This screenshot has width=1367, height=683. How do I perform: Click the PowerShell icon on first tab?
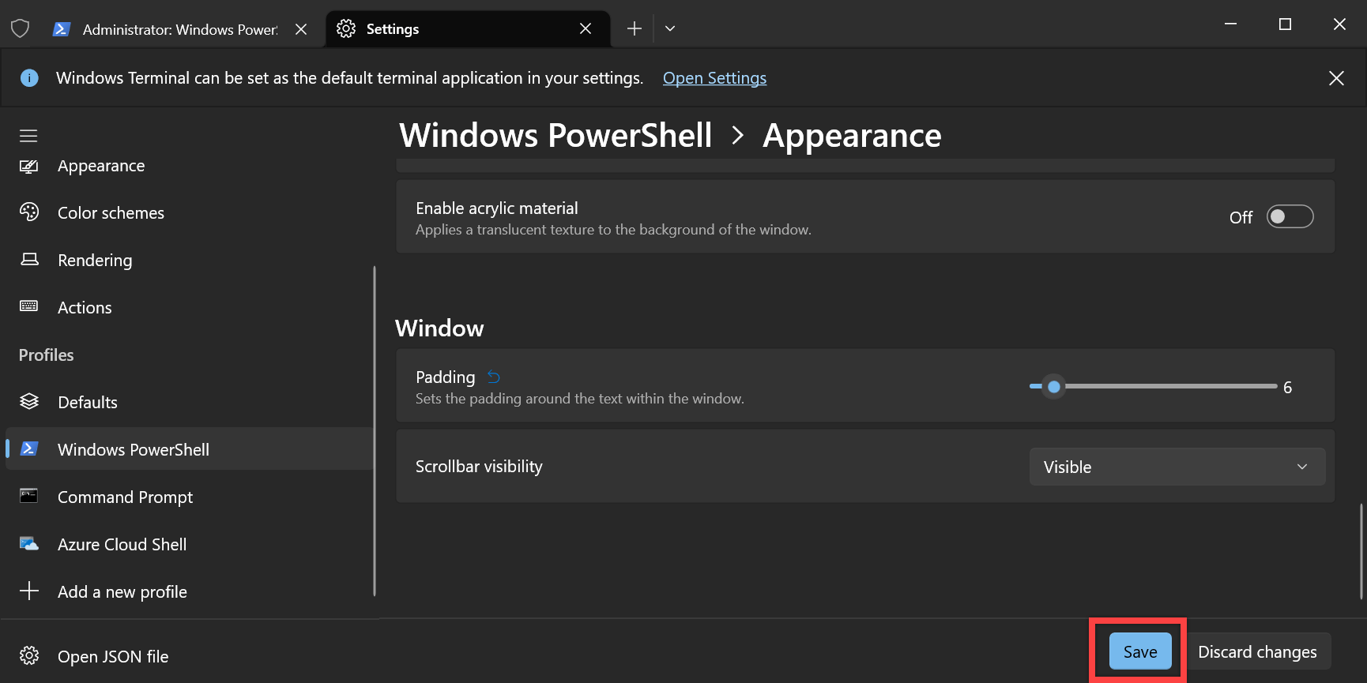(62, 29)
